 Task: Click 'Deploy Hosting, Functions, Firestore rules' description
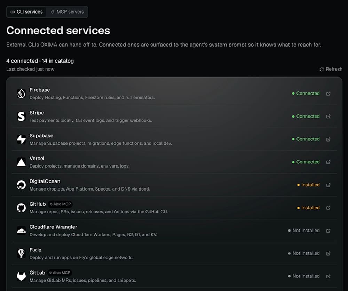(x=92, y=98)
